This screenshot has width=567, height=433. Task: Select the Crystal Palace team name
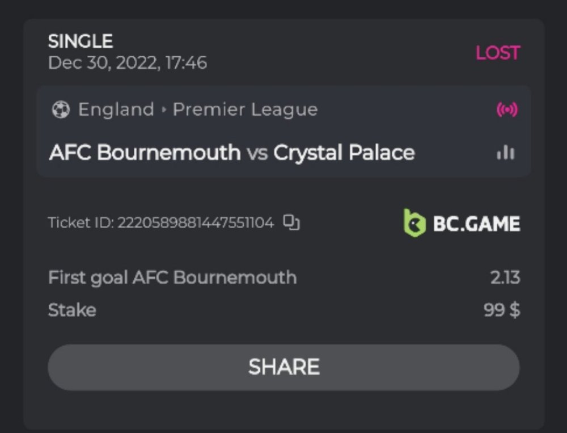[344, 153]
